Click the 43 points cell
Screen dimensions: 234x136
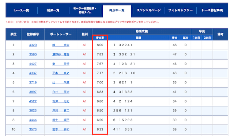pyautogui.click(x=175, y=73)
